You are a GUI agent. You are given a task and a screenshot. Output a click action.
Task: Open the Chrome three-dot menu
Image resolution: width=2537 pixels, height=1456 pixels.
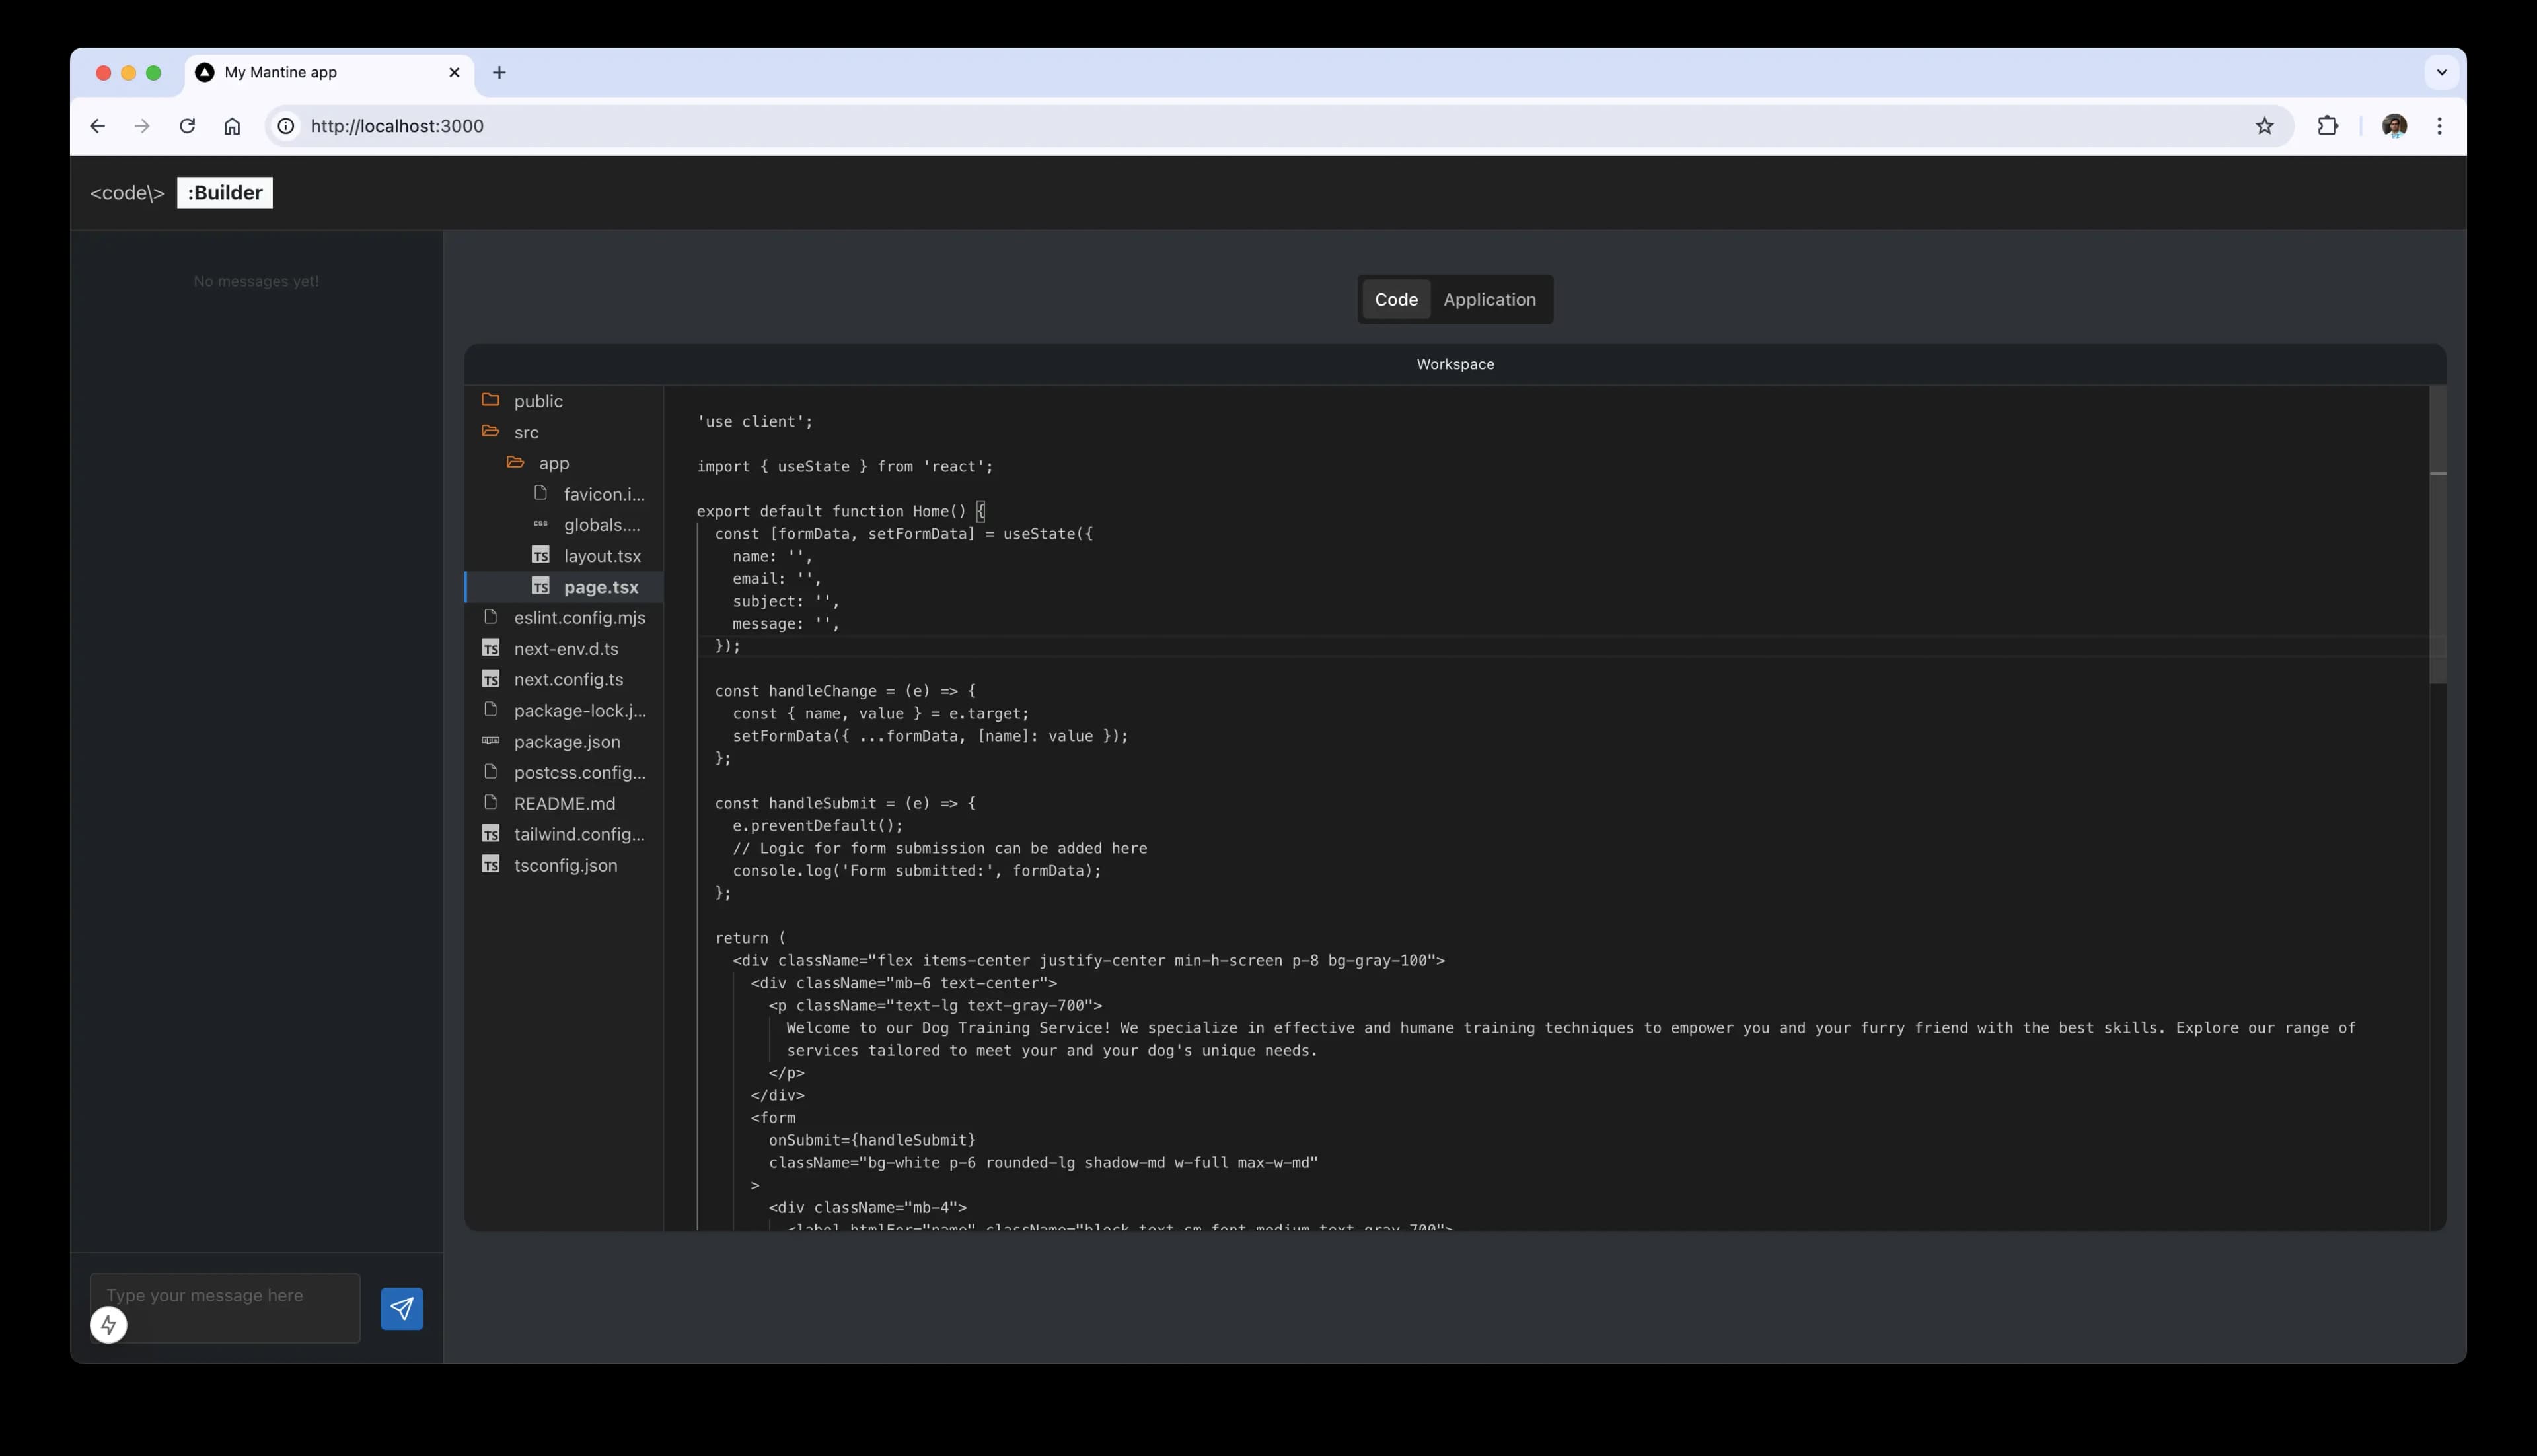click(x=2439, y=126)
